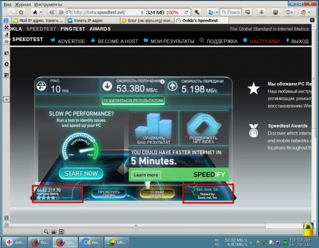Go back with the double left arrow
This screenshot has height=248, width=319.
click(x=52, y=12)
